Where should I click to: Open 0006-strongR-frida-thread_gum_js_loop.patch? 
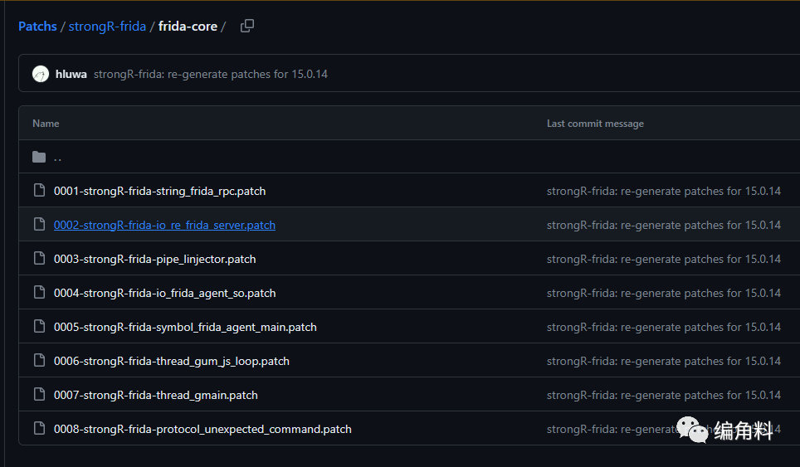pyautogui.click(x=172, y=361)
